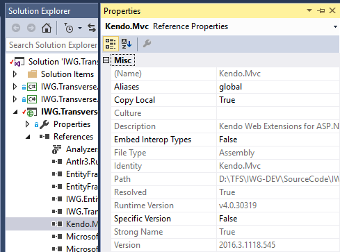Select the Resolved property label
The image size is (340, 252).
point(130,192)
